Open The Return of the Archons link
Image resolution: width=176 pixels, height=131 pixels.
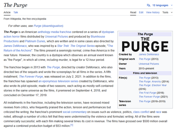[x=17, y=51]
